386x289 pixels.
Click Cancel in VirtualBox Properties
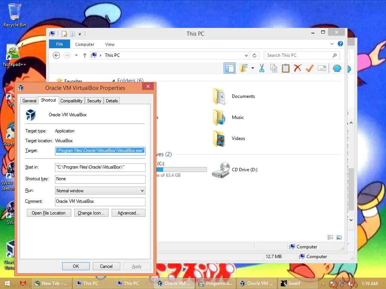click(x=106, y=266)
